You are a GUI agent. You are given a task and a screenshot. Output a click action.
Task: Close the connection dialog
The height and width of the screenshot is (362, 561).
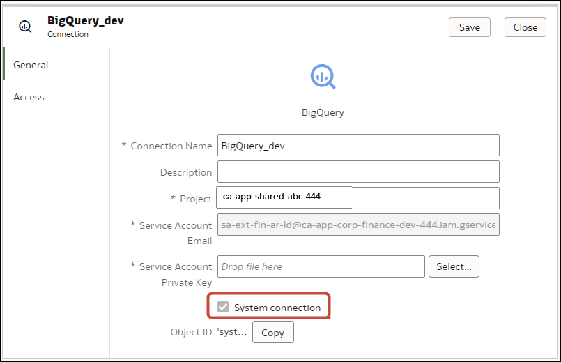click(x=525, y=27)
